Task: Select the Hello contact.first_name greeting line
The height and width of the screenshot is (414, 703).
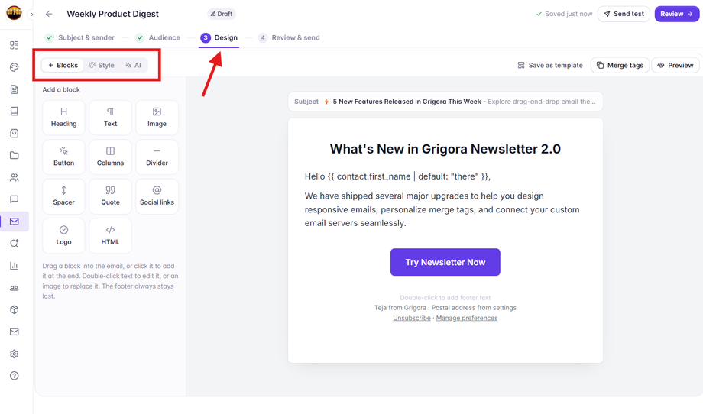Action: [397, 176]
